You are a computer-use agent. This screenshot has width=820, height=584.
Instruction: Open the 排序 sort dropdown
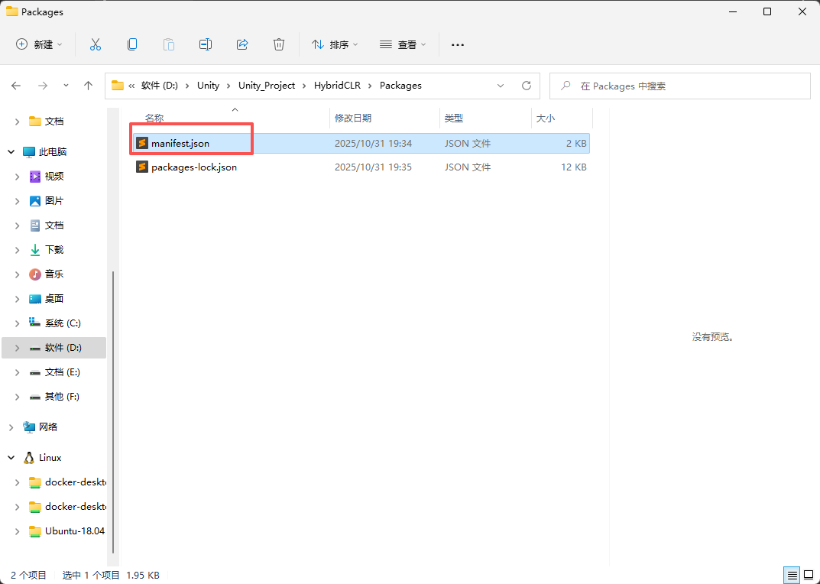(x=335, y=44)
